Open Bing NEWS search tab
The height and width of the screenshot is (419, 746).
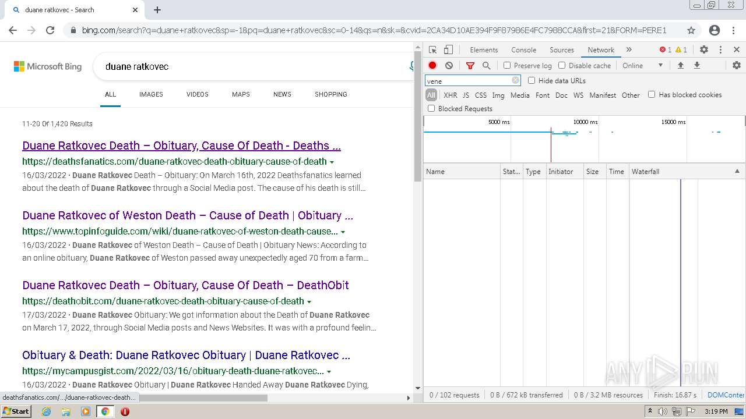[282, 94]
